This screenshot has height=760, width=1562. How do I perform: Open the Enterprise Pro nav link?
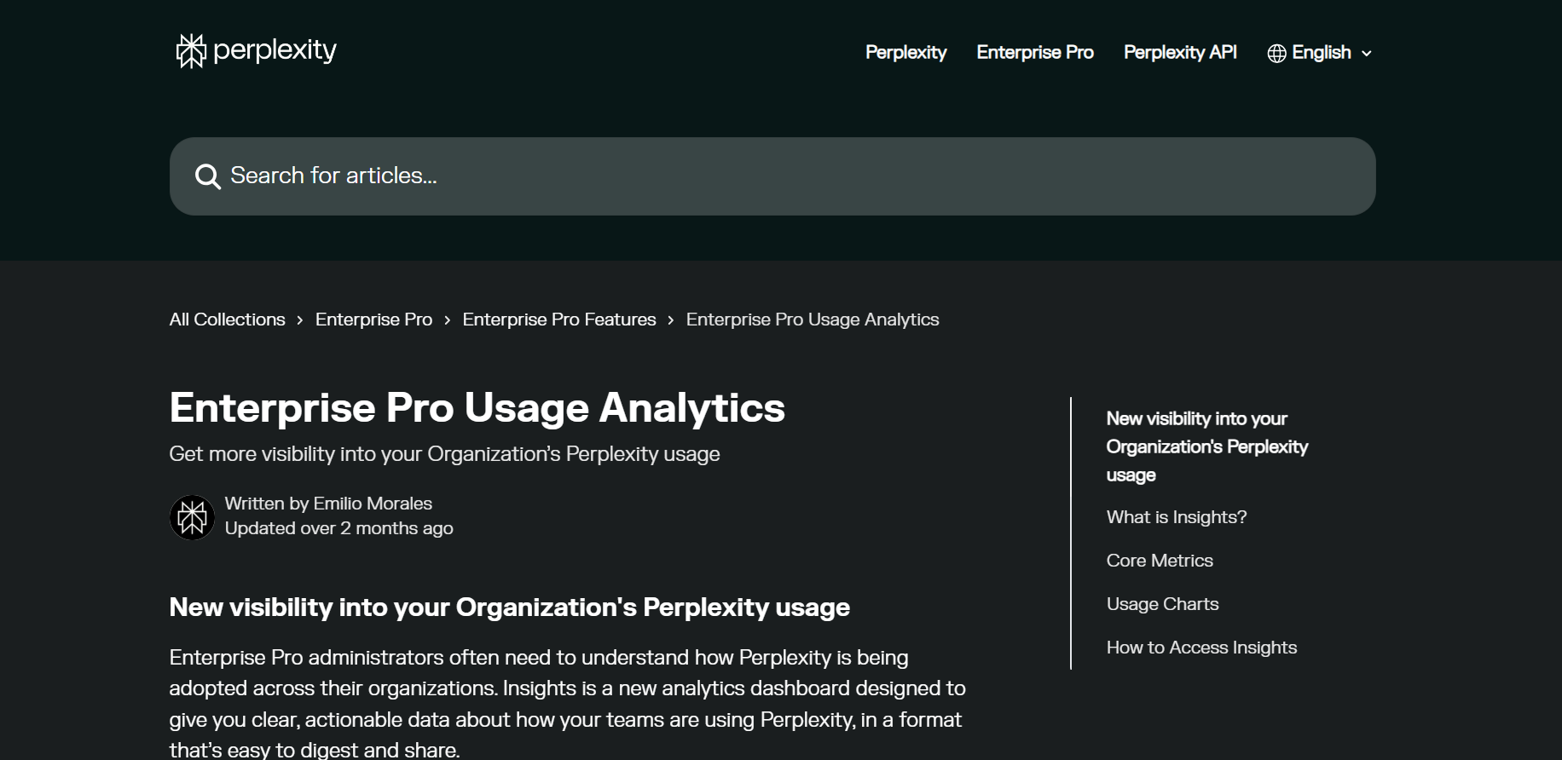[1035, 53]
